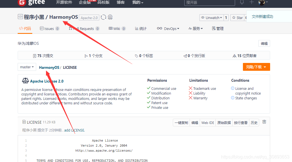Image resolution: width=292 pixels, height=162 pixels.
Task: View 原始数据 raw file
Action: [224, 123]
